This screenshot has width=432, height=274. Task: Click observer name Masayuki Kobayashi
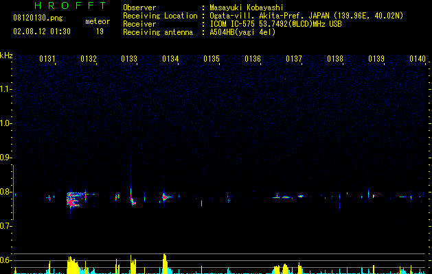coord(247,8)
